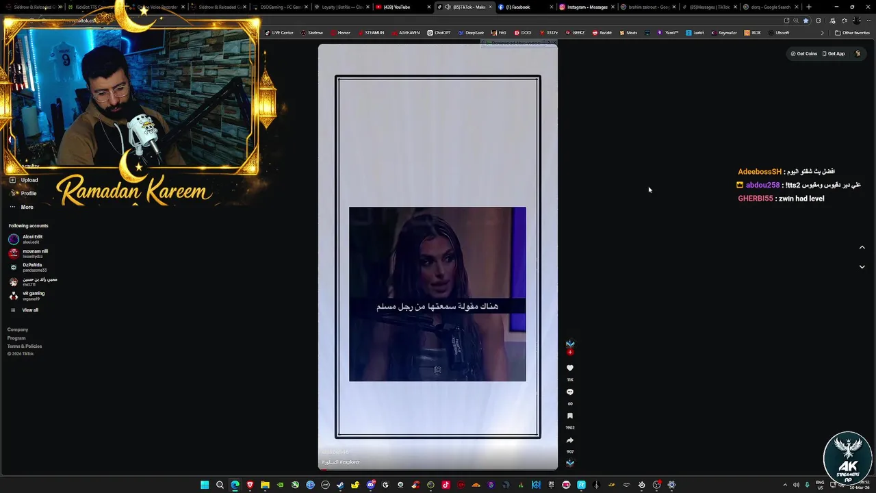Click ENG language indicator in tray

pos(820,485)
